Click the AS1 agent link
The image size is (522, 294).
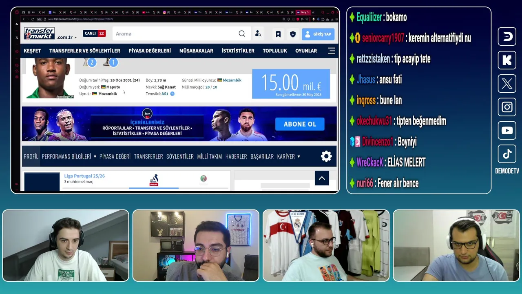pyautogui.click(x=165, y=94)
